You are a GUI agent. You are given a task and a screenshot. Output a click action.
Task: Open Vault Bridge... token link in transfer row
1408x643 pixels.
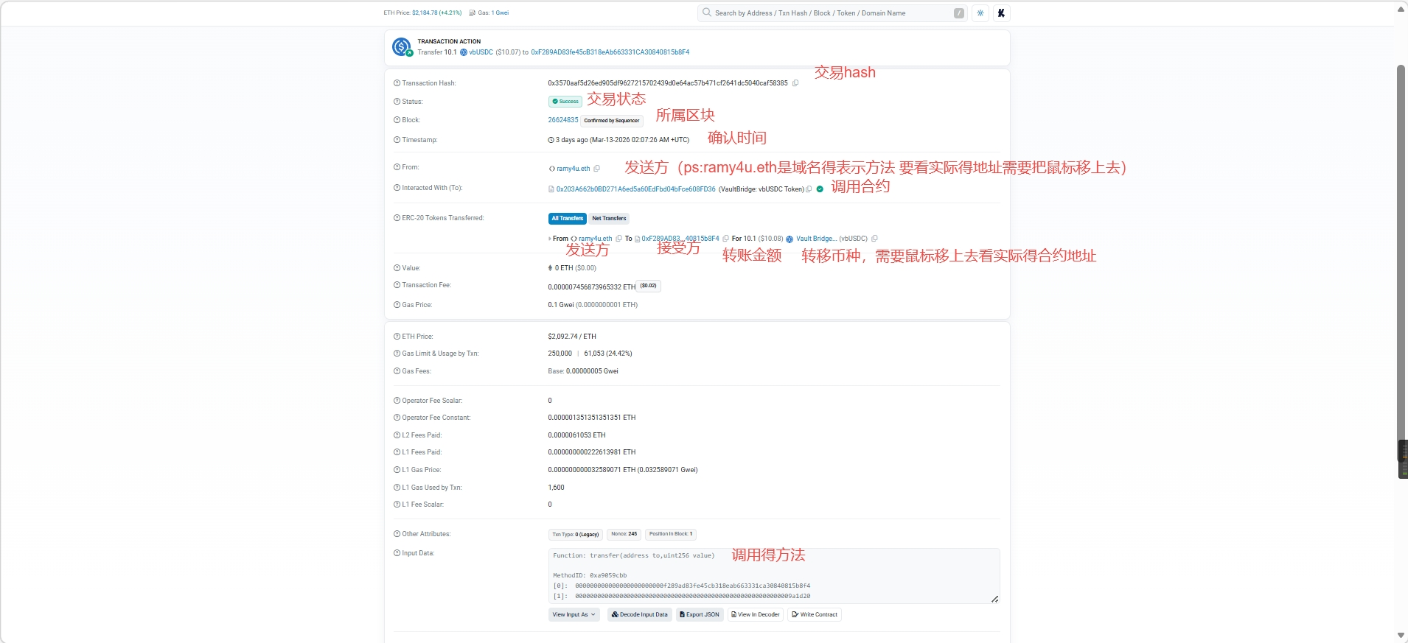point(816,239)
